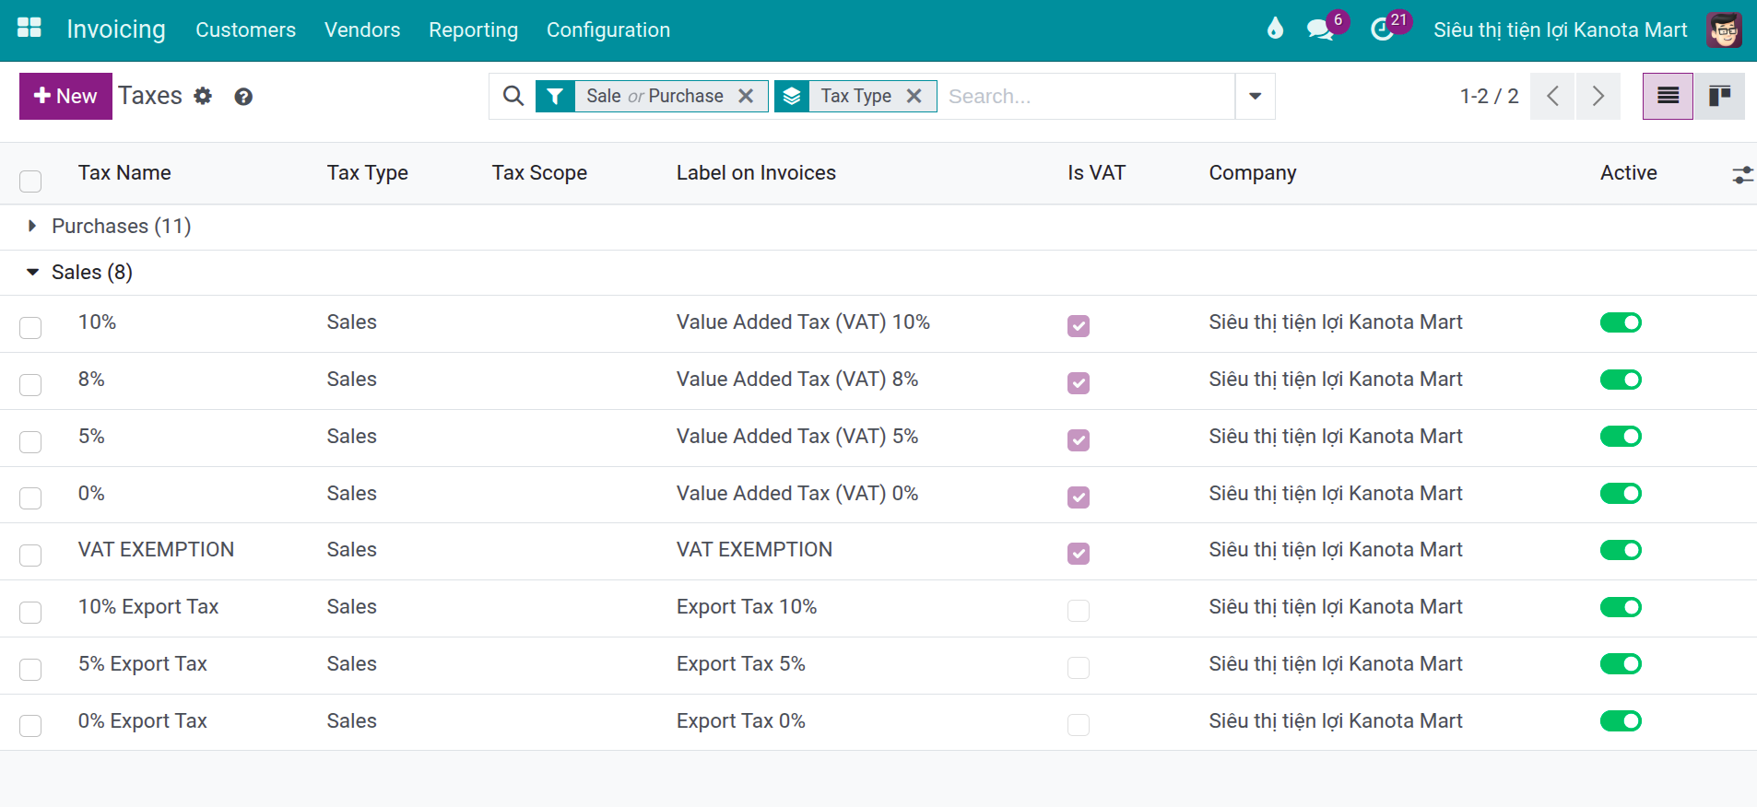Deactivate the VAT EXEMPTION Active switch
The image size is (1757, 807).
pos(1621,550)
